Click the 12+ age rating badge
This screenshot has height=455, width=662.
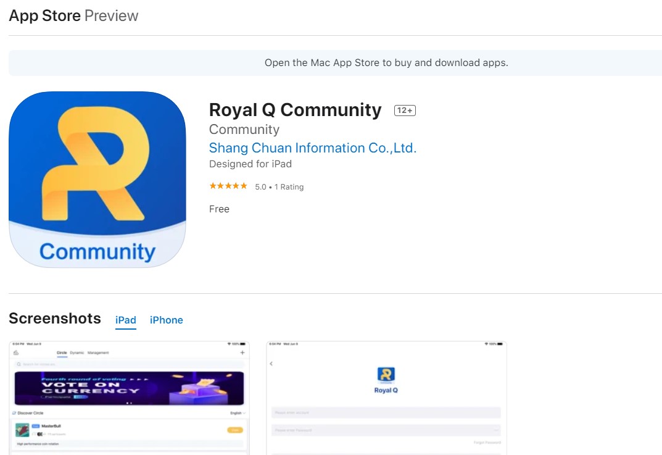[405, 111]
